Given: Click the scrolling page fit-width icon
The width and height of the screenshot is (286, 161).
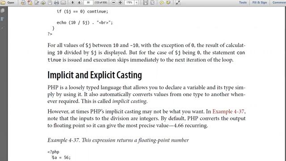Looking at the screenshot, I should point(146,3).
